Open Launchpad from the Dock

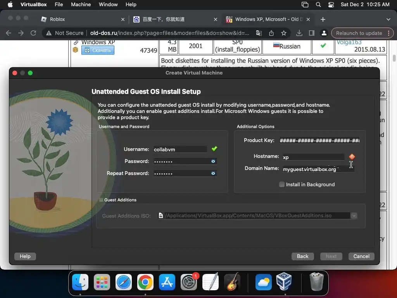tap(102, 282)
